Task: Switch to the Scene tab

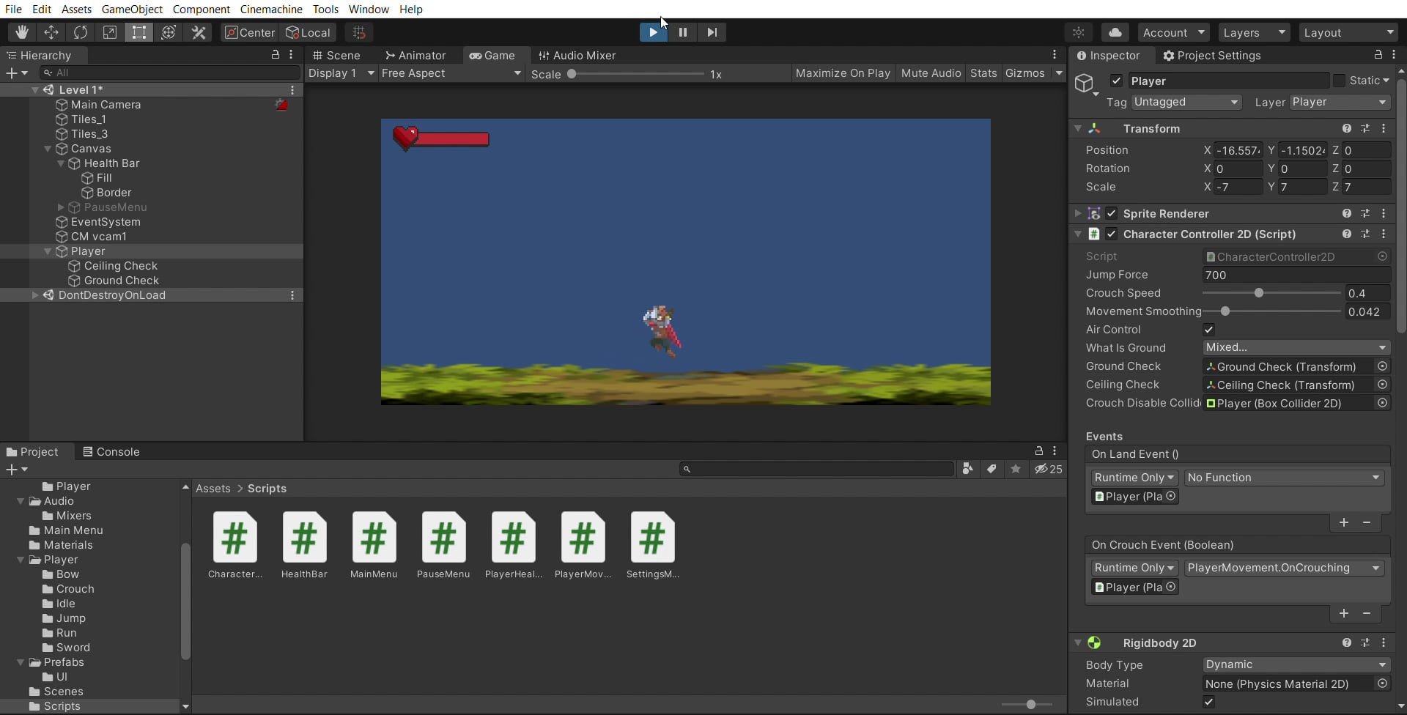Action: pos(336,55)
